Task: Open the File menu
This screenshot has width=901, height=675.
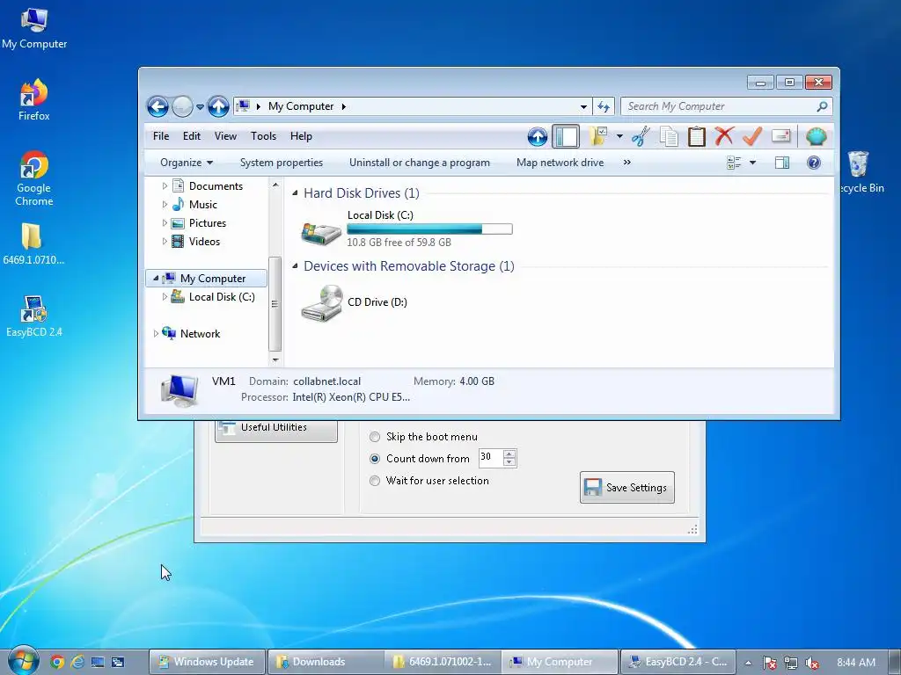Action: (x=161, y=136)
